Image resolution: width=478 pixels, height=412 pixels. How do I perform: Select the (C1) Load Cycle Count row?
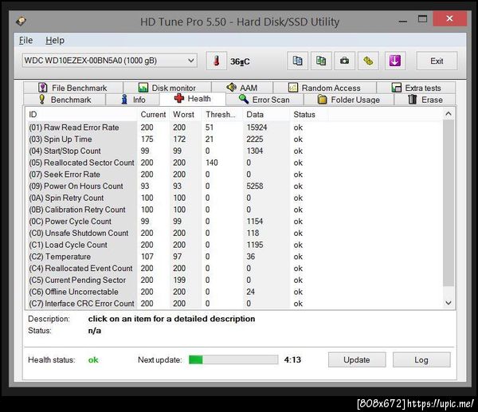[233, 245]
